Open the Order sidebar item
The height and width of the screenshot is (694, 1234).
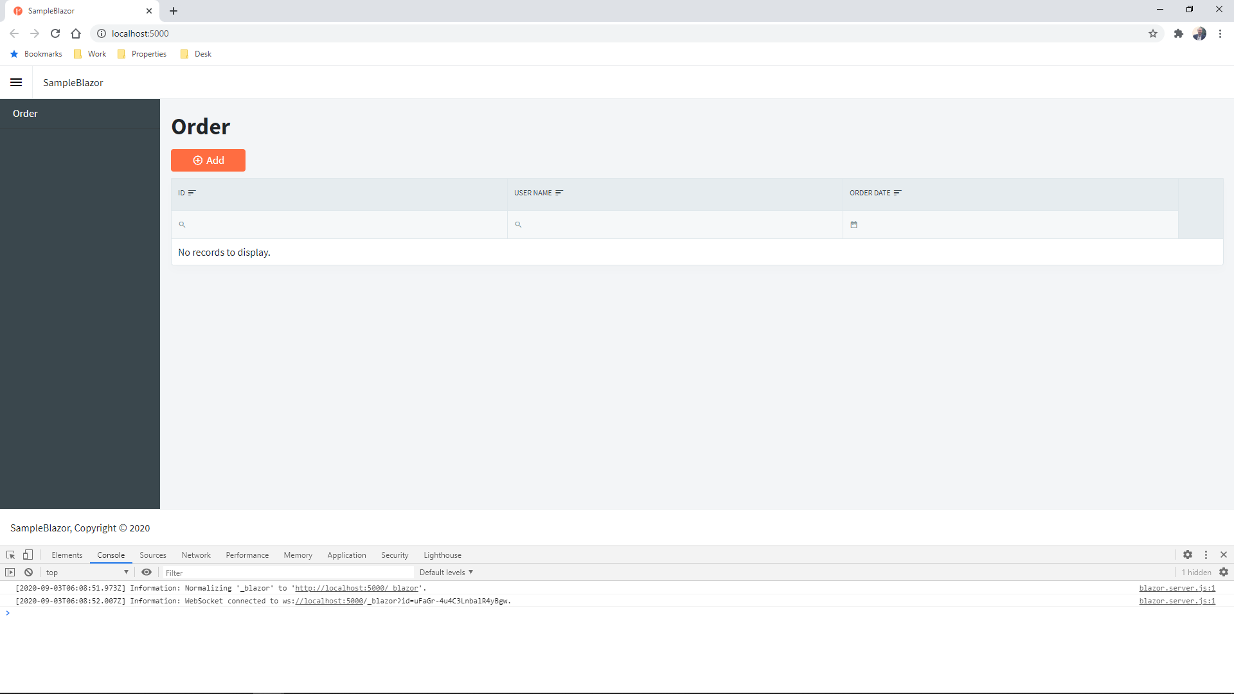[x=80, y=114]
